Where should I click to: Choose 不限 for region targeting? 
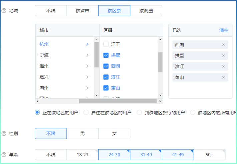tap(51, 11)
